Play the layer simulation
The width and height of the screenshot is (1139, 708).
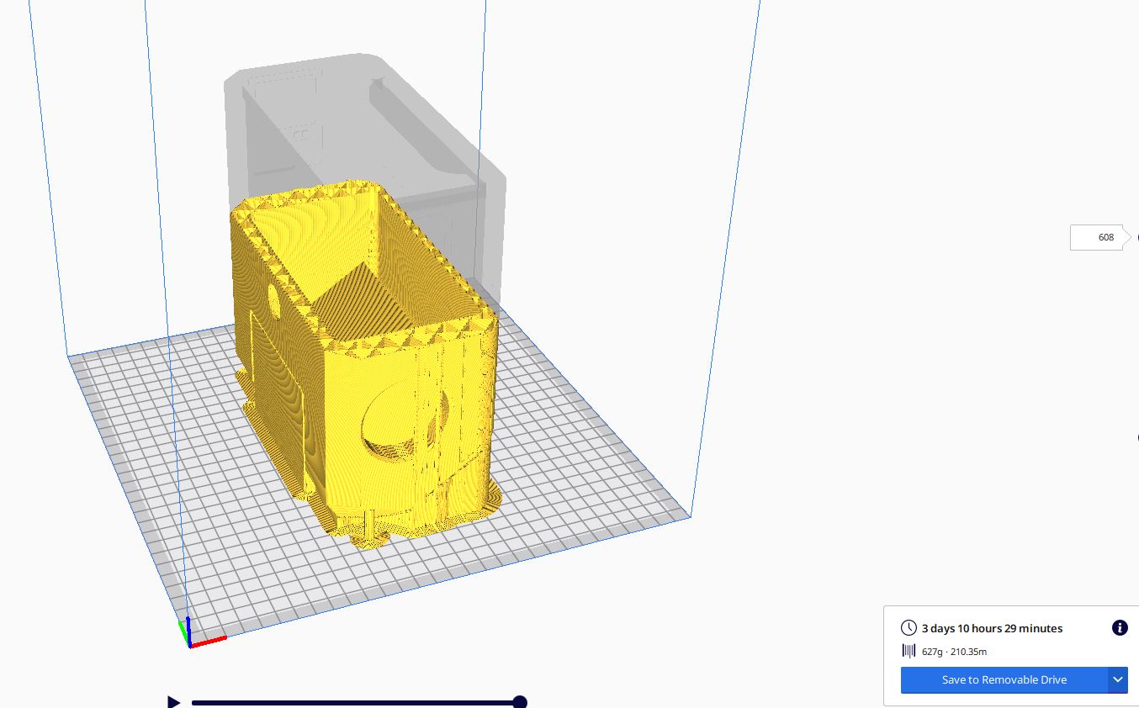(173, 702)
